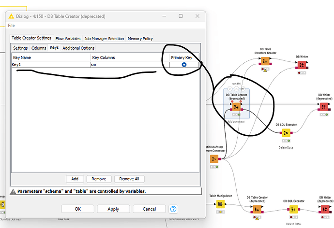
Task: Open the Additional Options sub-tab
Action: pos(78,48)
